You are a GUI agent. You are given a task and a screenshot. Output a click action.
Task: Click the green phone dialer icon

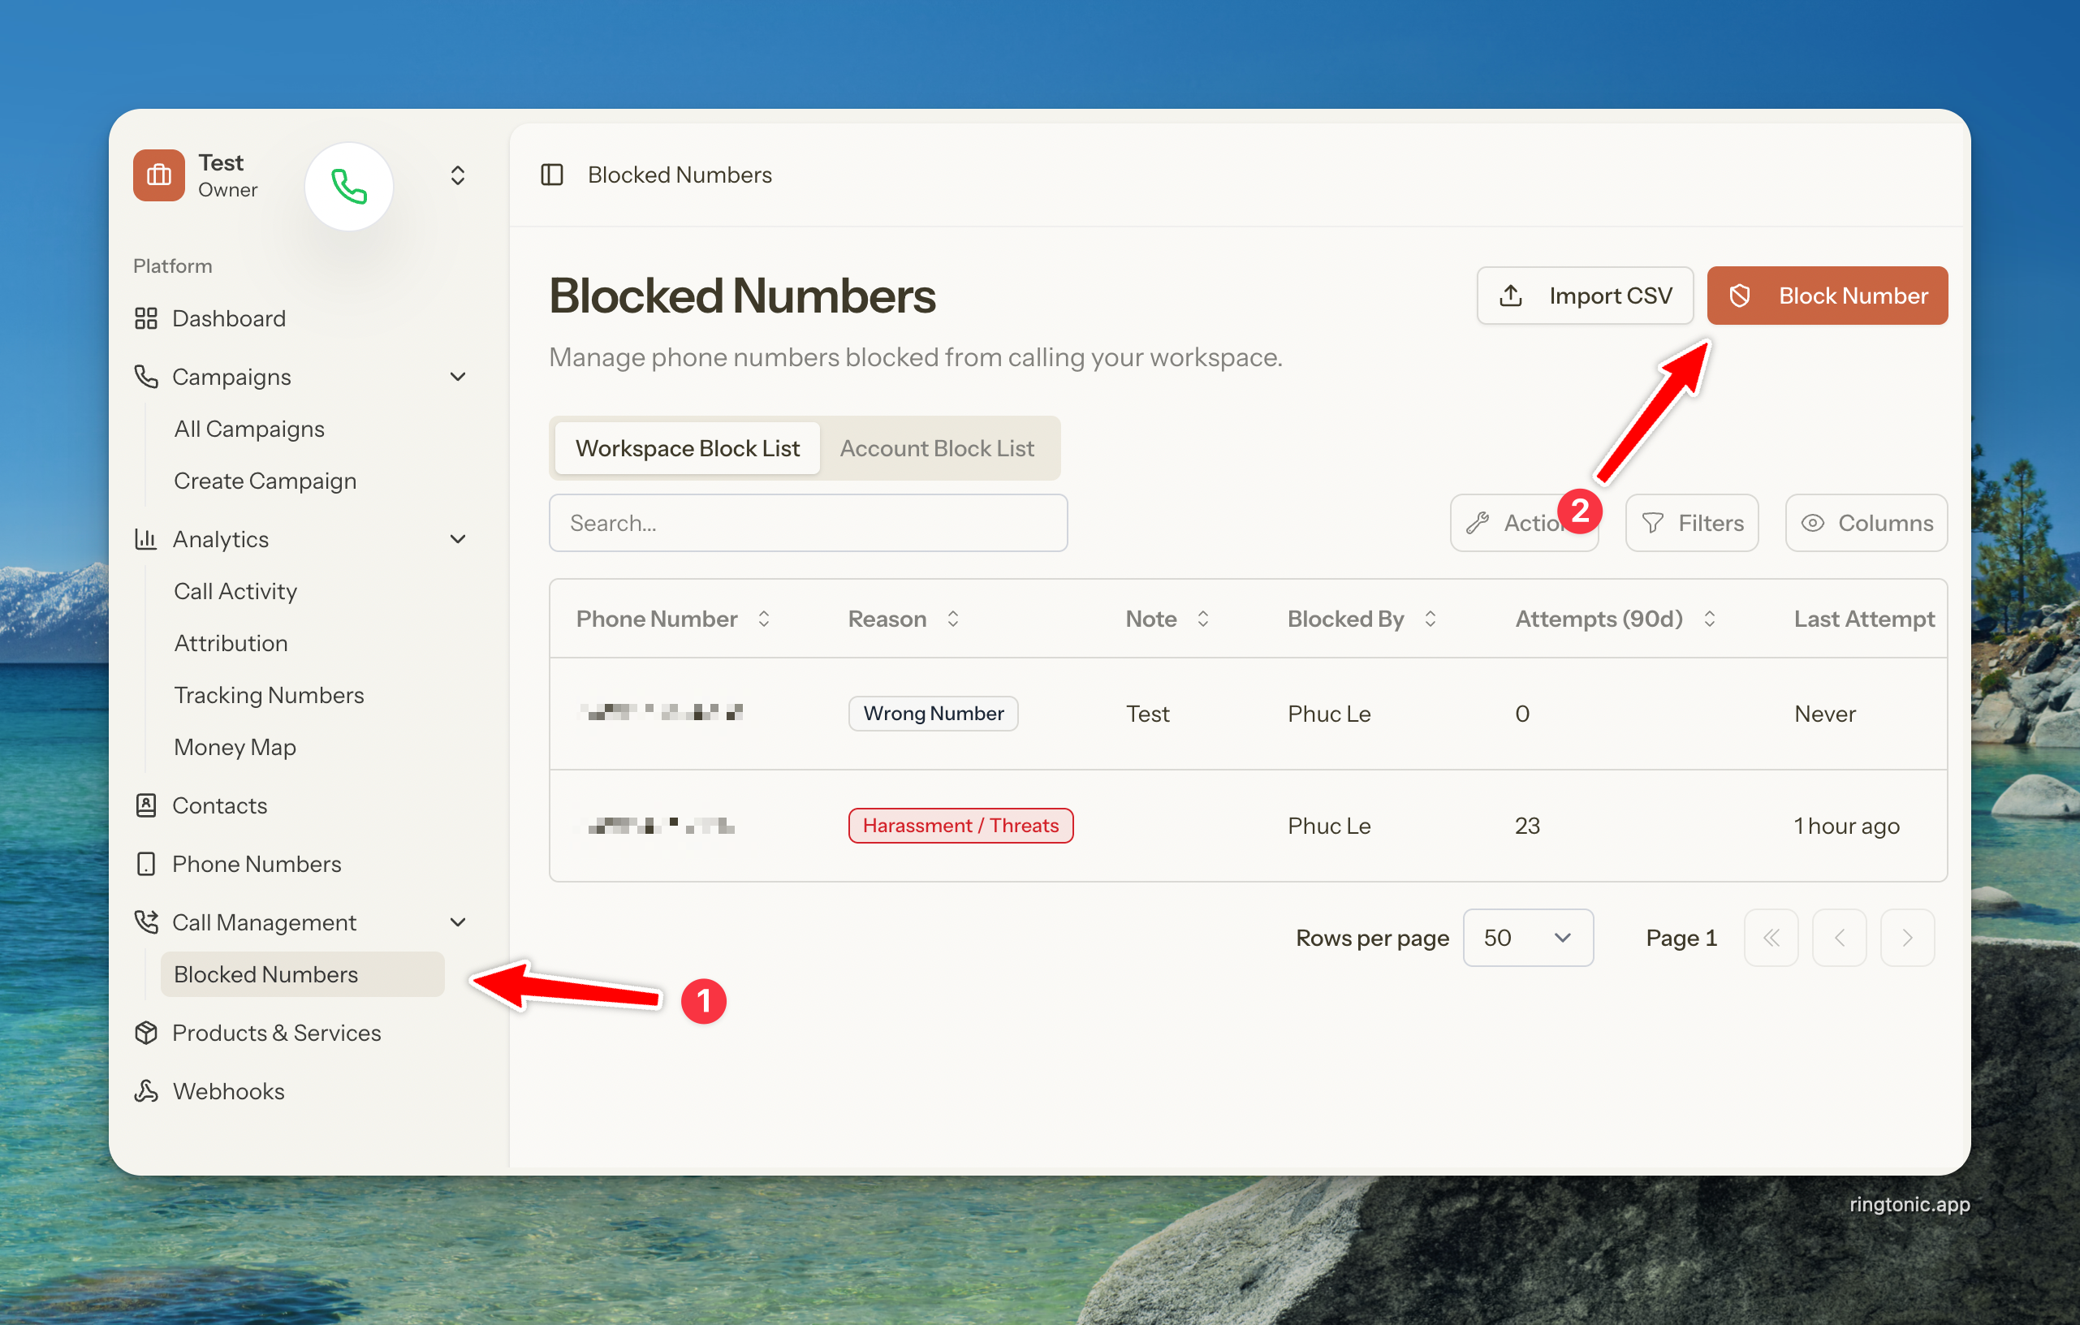(349, 187)
